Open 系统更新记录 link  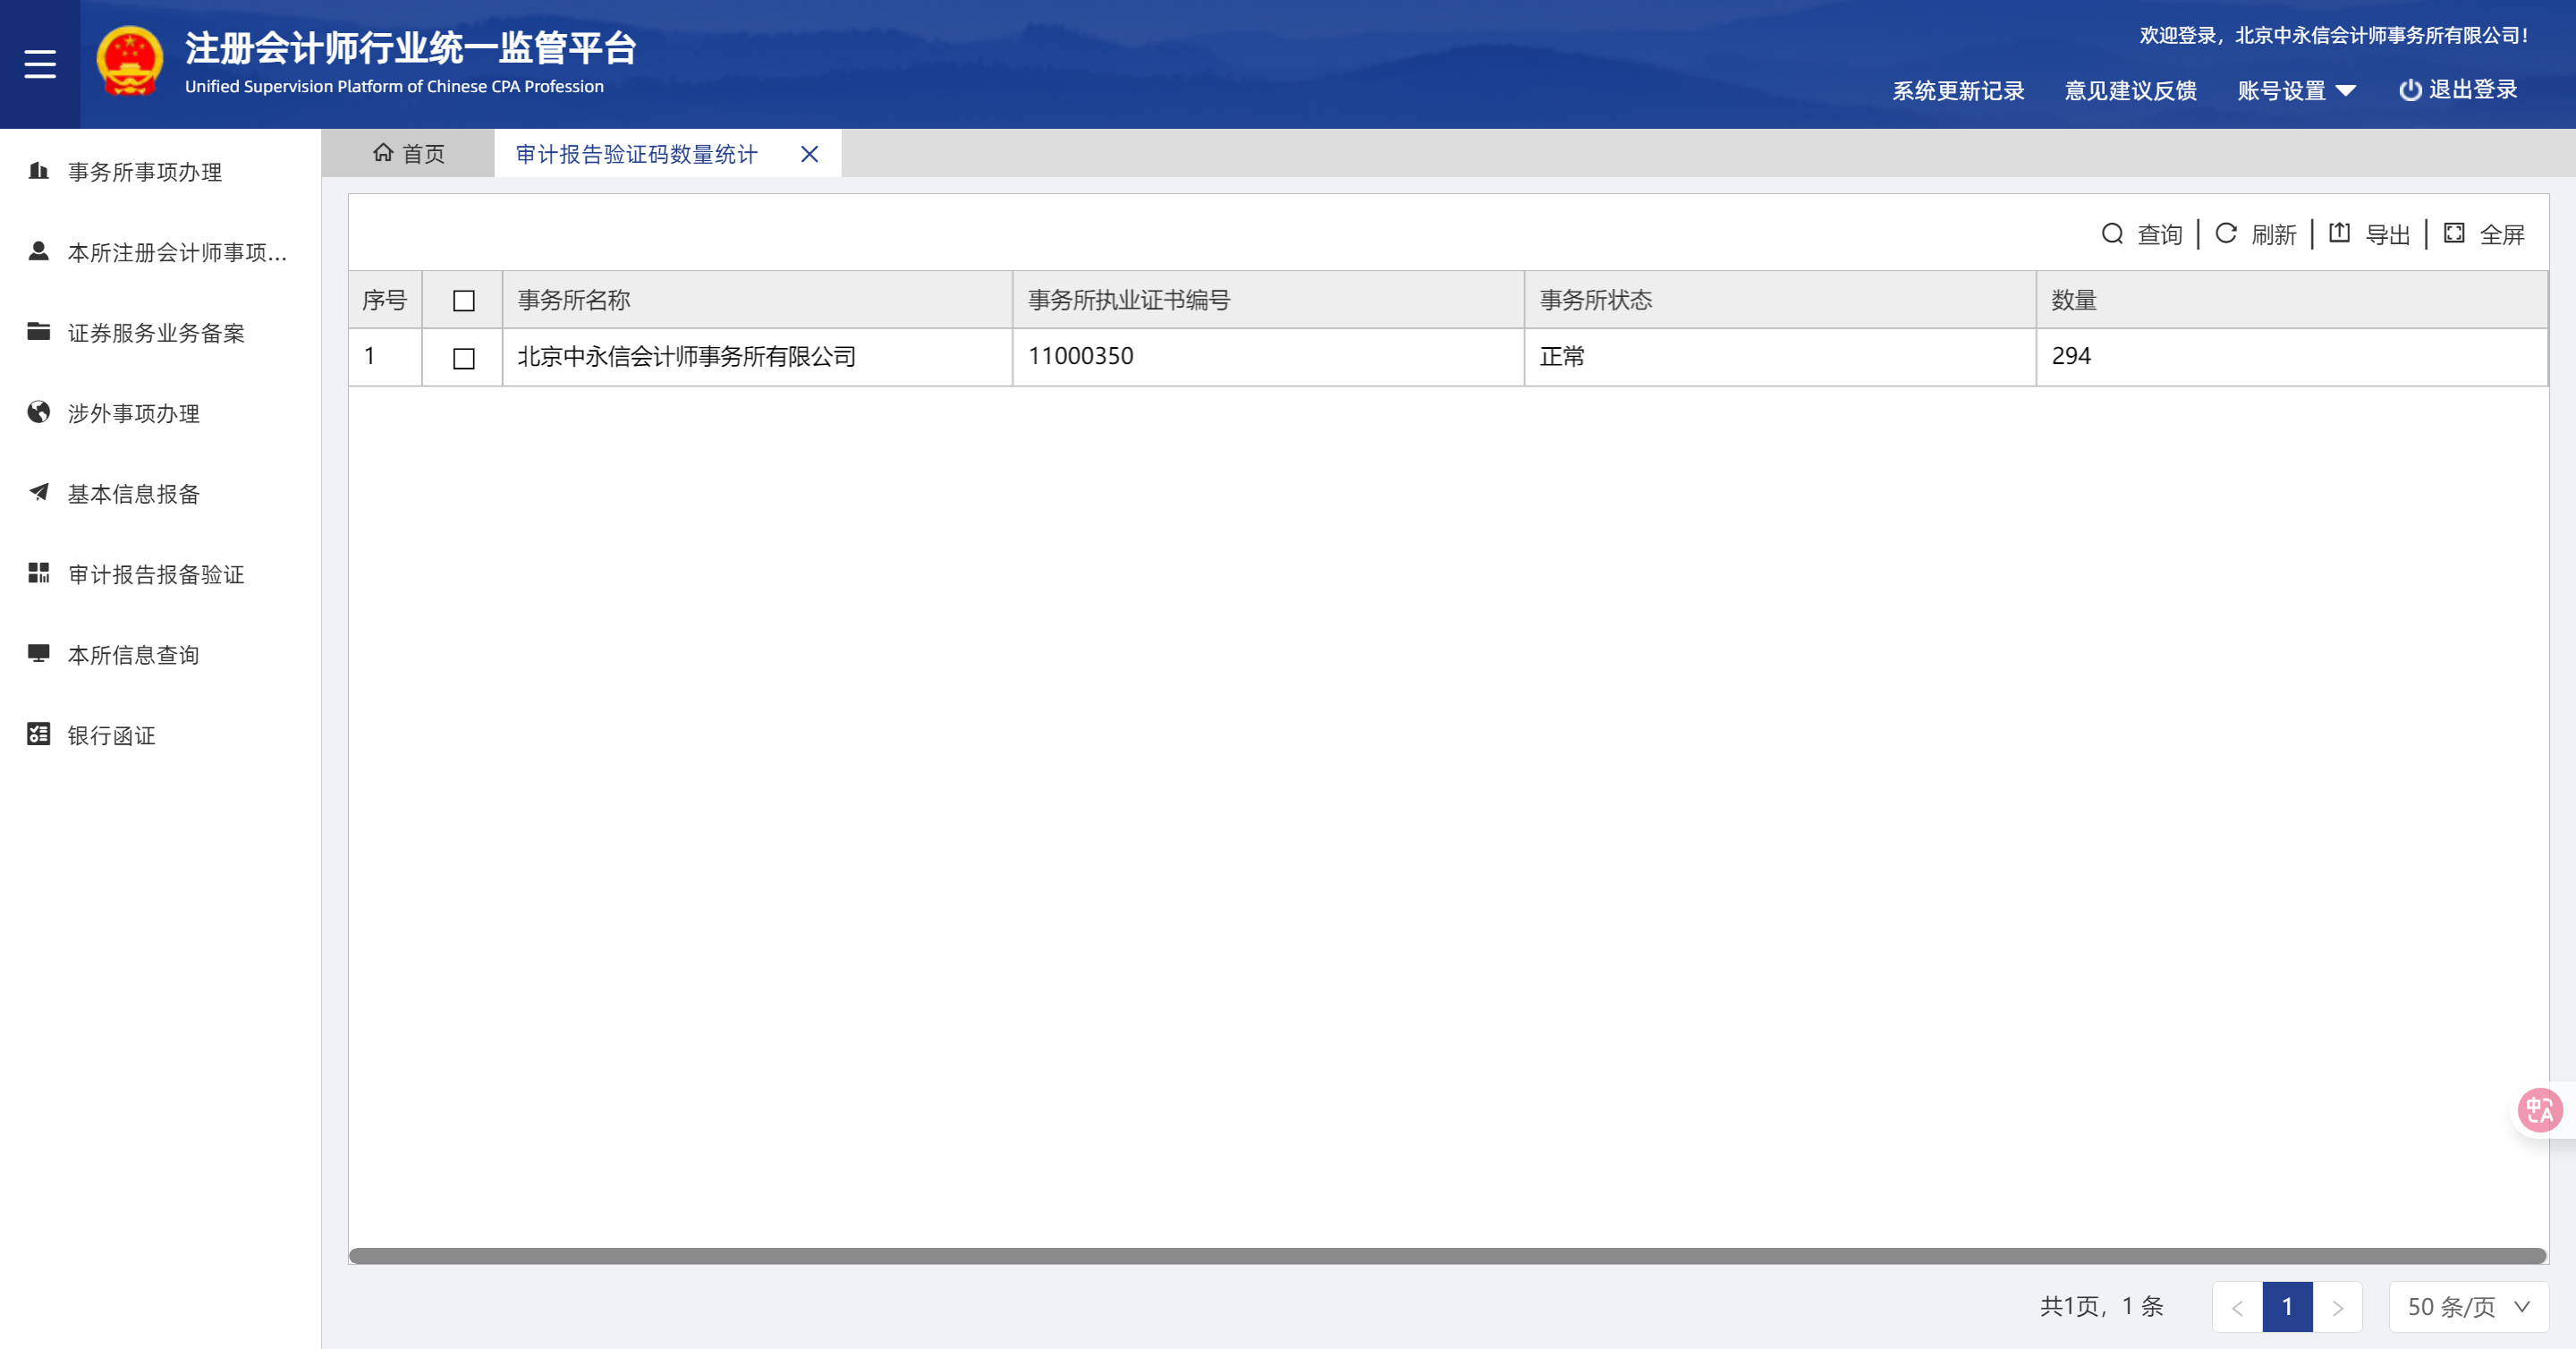click(x=1957, y=91)
